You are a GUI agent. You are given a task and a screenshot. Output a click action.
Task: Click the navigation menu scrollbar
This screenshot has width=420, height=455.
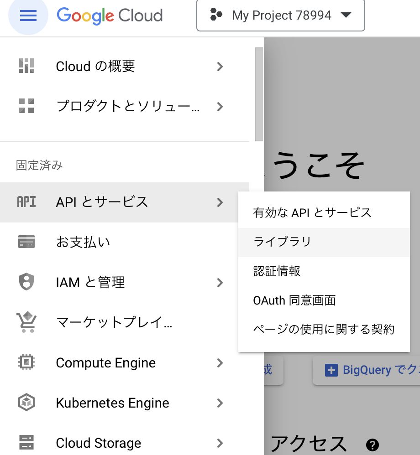tap(259, 94)
